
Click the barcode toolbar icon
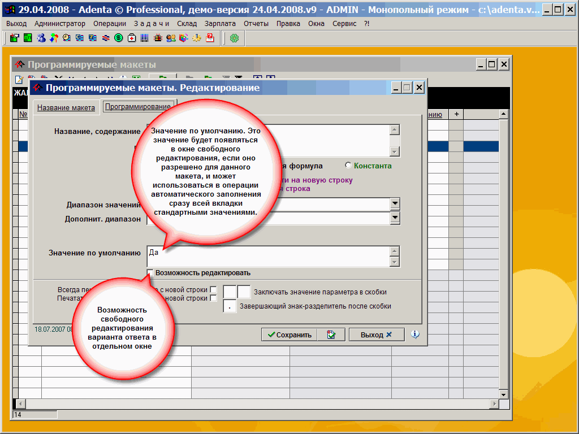click(145, 38)
